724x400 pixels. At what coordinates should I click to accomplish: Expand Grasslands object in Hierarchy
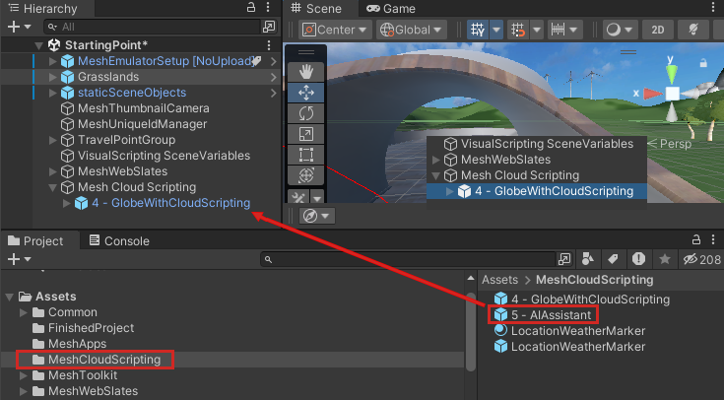tap(53, 77)
